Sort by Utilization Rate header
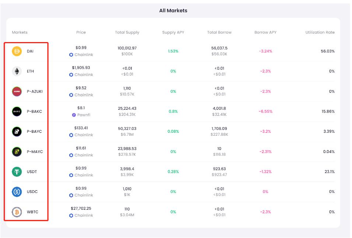 (320, 32)
